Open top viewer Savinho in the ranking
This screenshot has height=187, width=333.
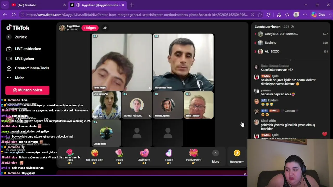[x=291, y=43]
